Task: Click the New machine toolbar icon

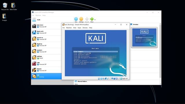Action: coord(76,20)
